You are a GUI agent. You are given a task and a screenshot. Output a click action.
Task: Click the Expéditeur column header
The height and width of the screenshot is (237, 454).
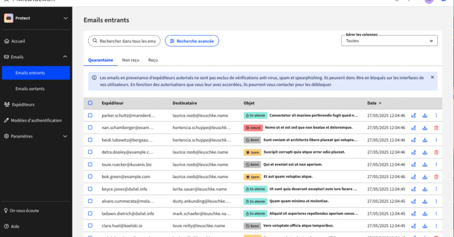[113, 103]
